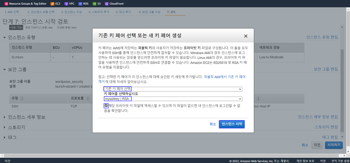Click the 시작하기 button at page bottom
Image resolution: width=350 pixels, height=163 pixels.
[334, 145]
